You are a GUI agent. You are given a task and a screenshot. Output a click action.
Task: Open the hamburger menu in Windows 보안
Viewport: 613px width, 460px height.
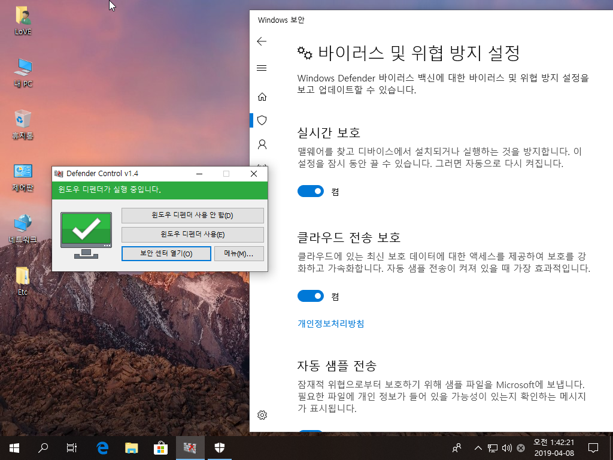[x=262, y=68]
